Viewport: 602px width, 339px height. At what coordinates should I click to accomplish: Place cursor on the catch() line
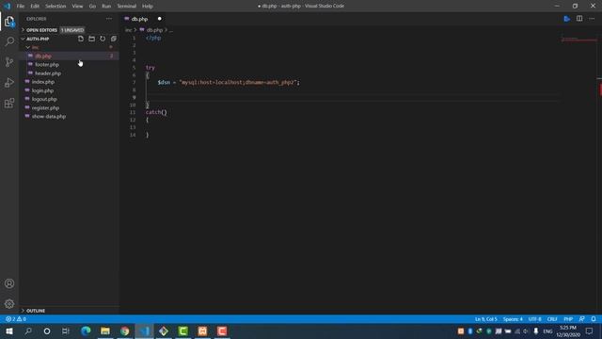[156, 112]
